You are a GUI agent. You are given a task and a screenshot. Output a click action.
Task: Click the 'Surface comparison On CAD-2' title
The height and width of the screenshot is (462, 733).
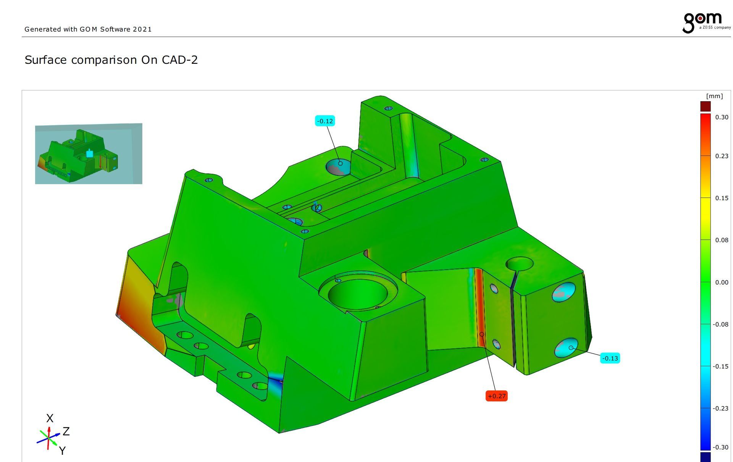111,60
